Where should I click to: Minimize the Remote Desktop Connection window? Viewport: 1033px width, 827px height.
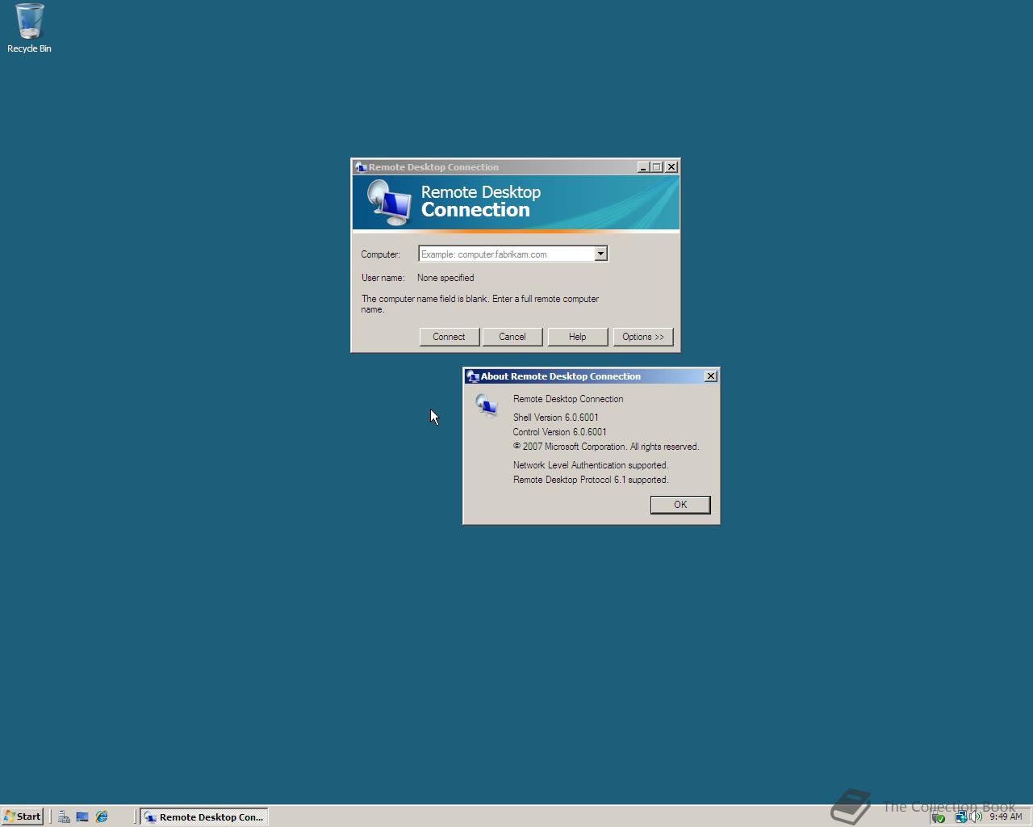pos(643,167)
